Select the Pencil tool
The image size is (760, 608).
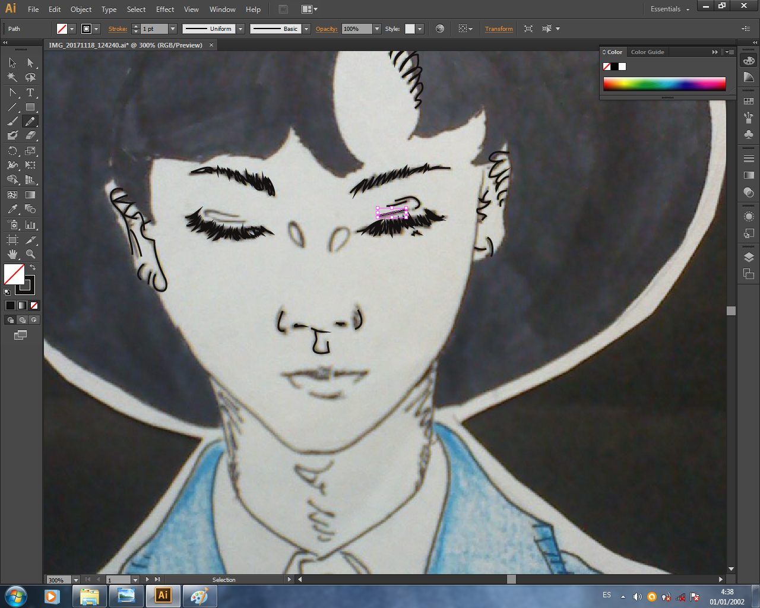[30, 121]
